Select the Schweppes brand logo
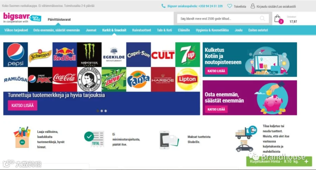 [x=40, y=55]
